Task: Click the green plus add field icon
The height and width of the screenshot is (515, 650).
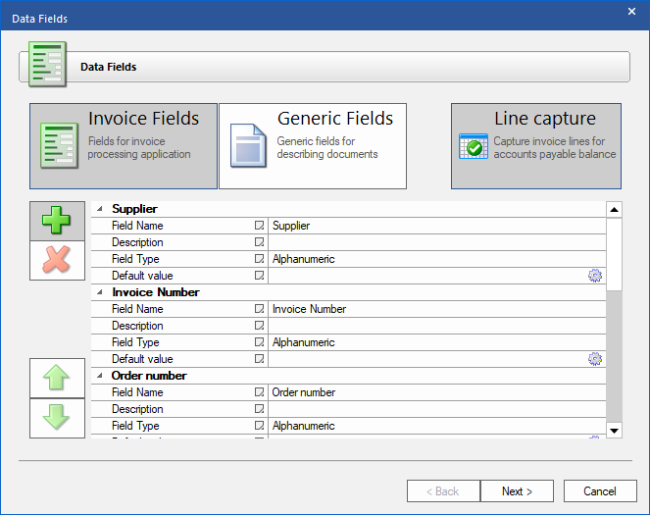Action: (x=58, y=221)
